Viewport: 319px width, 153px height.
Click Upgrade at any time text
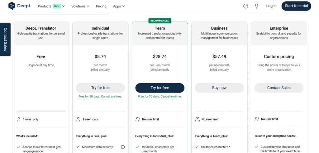tap(41, 65)
